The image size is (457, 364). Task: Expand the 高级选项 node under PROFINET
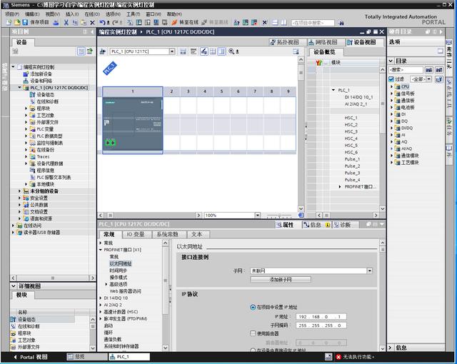[x=106, y=284]
